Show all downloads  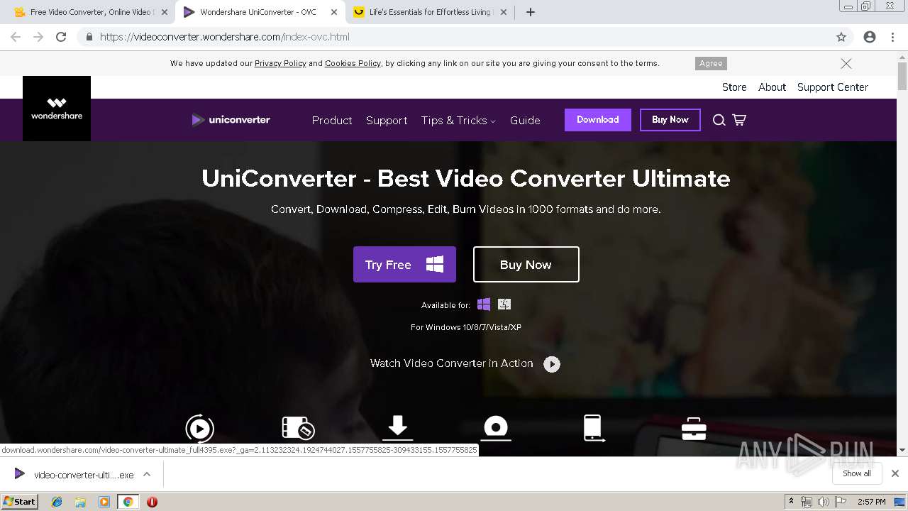(x=857, y=473)
